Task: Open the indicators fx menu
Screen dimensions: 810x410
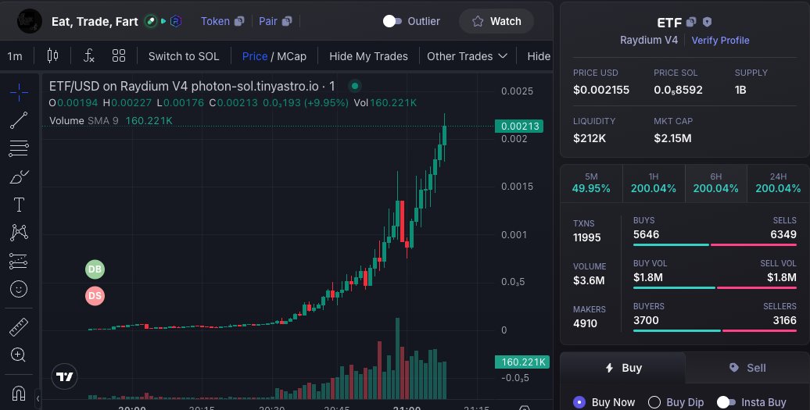Action: pos(89,55)
